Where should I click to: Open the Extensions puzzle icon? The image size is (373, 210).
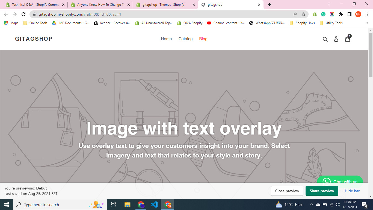coord(341,14)
